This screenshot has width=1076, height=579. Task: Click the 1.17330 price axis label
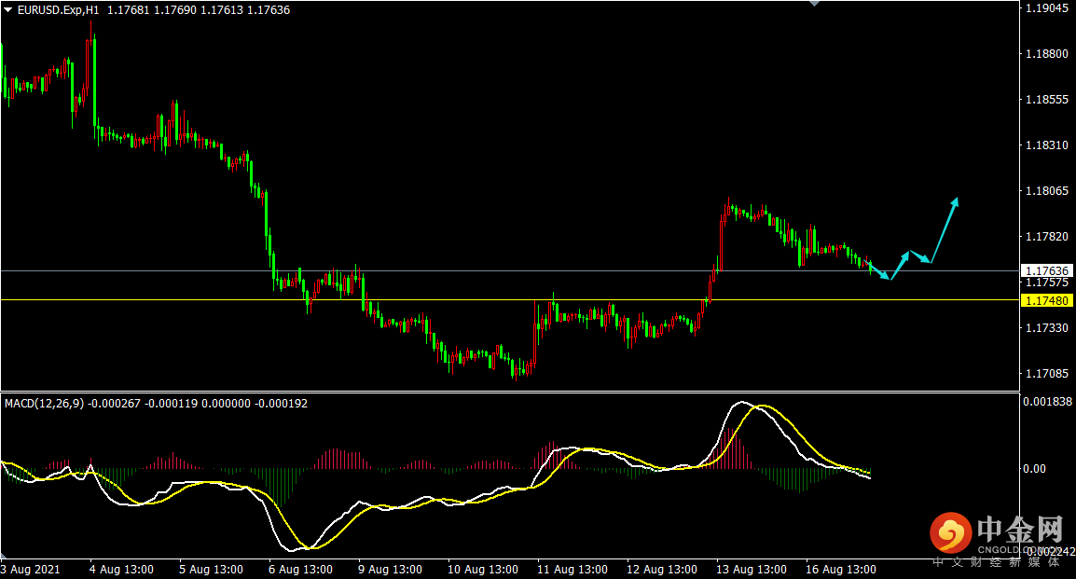(x=1046, y=328)
